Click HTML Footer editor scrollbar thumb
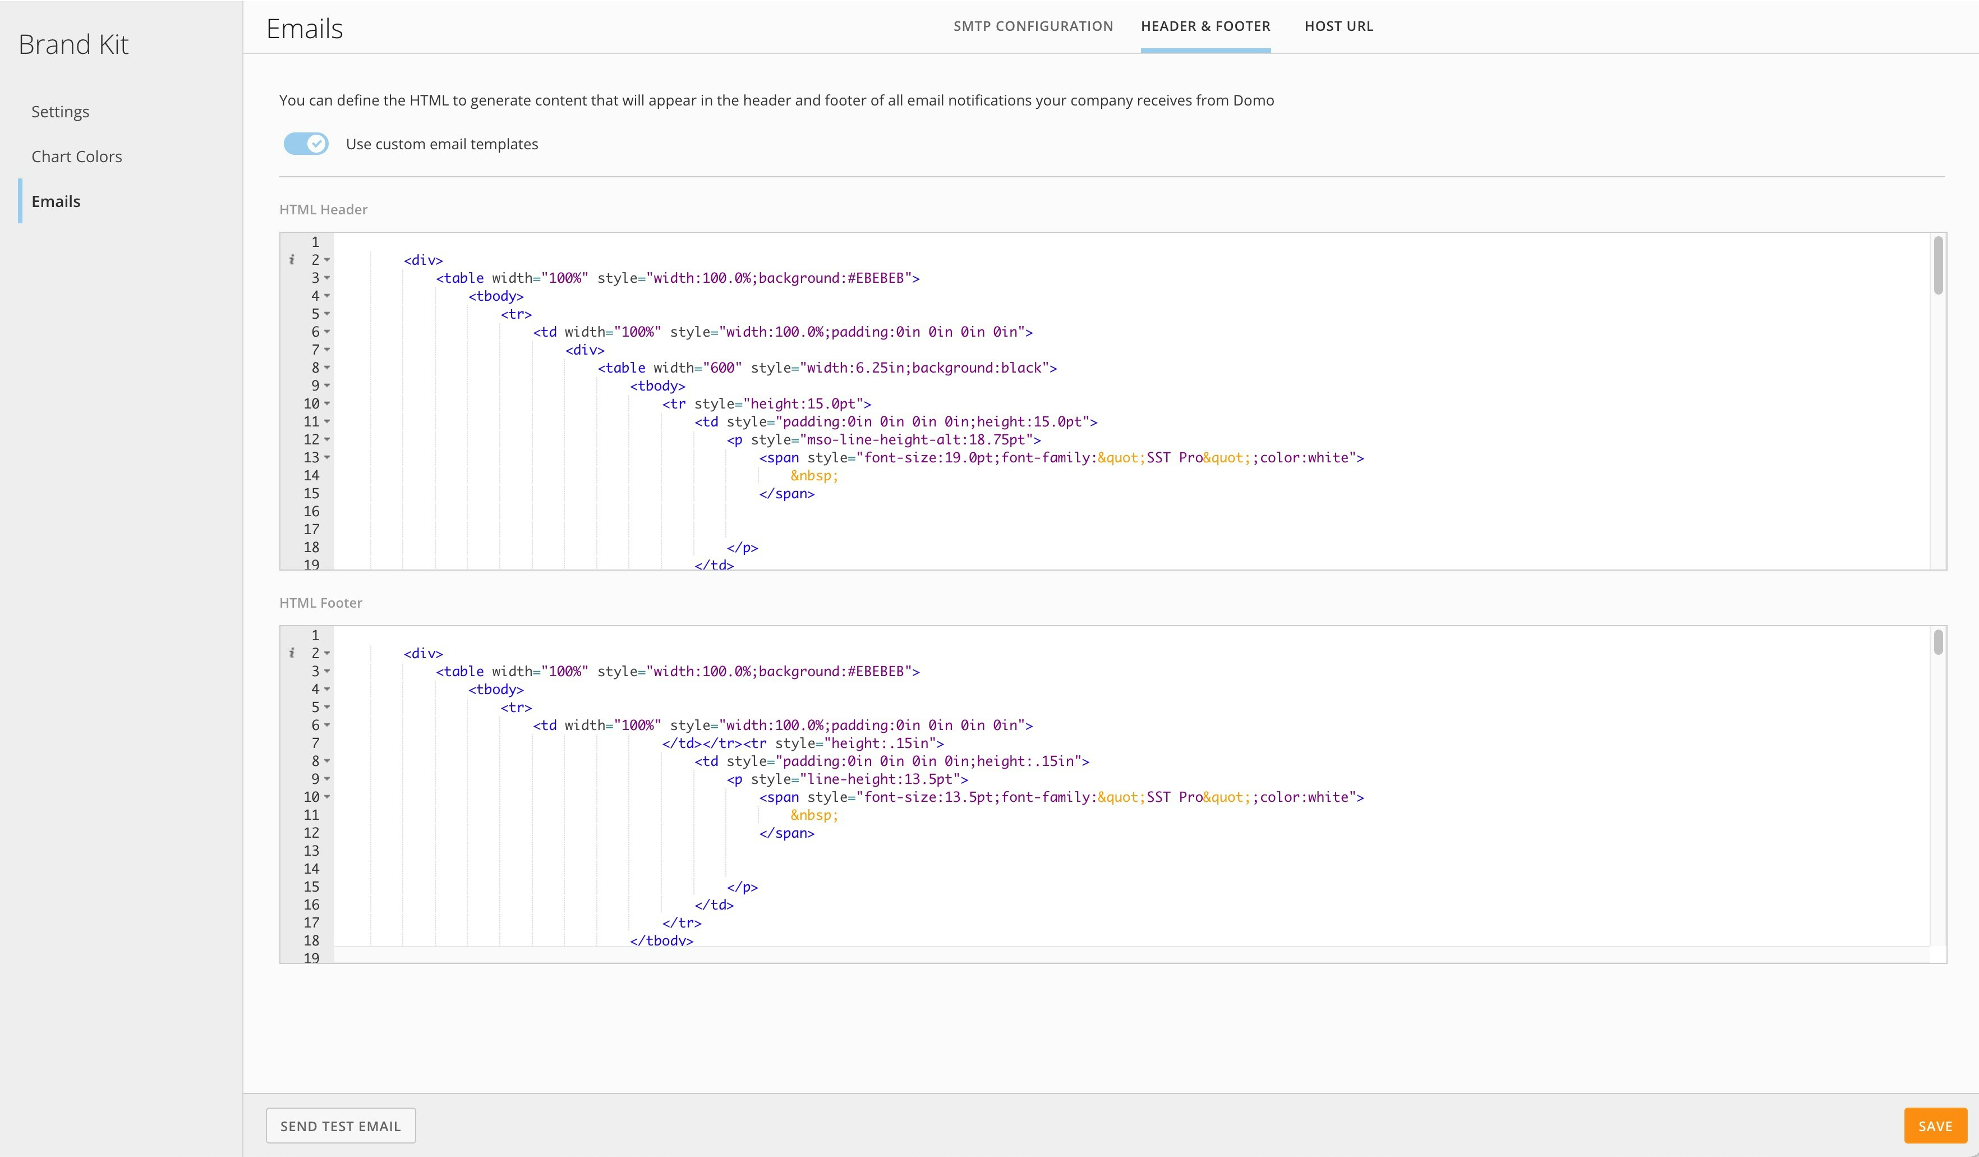The image size is (1979, 1157). 1937,642
